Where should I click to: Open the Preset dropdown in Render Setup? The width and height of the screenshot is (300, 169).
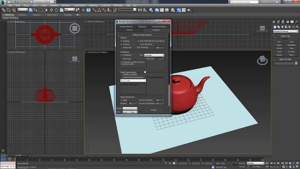coord(130,108)
